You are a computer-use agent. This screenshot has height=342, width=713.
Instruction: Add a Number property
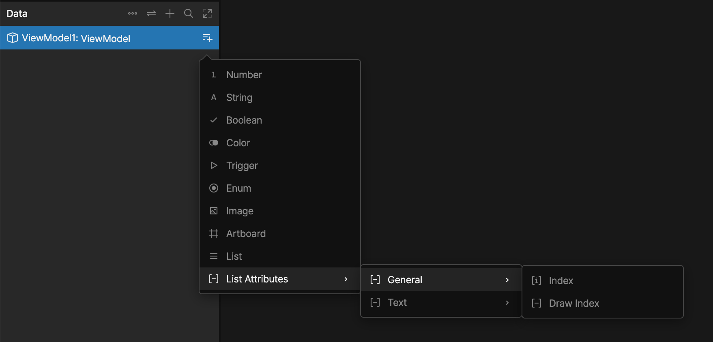280,75
